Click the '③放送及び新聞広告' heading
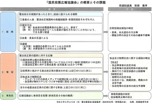The width and height of the screenshot is (152, 103). (31, 77)
